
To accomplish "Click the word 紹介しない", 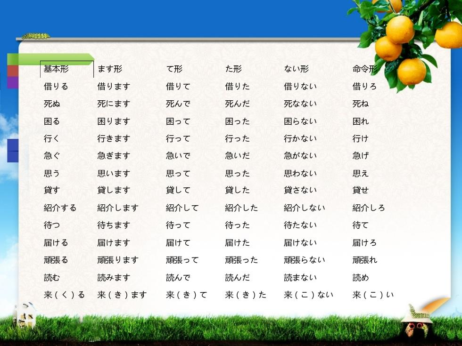I will tap(305, 208).
